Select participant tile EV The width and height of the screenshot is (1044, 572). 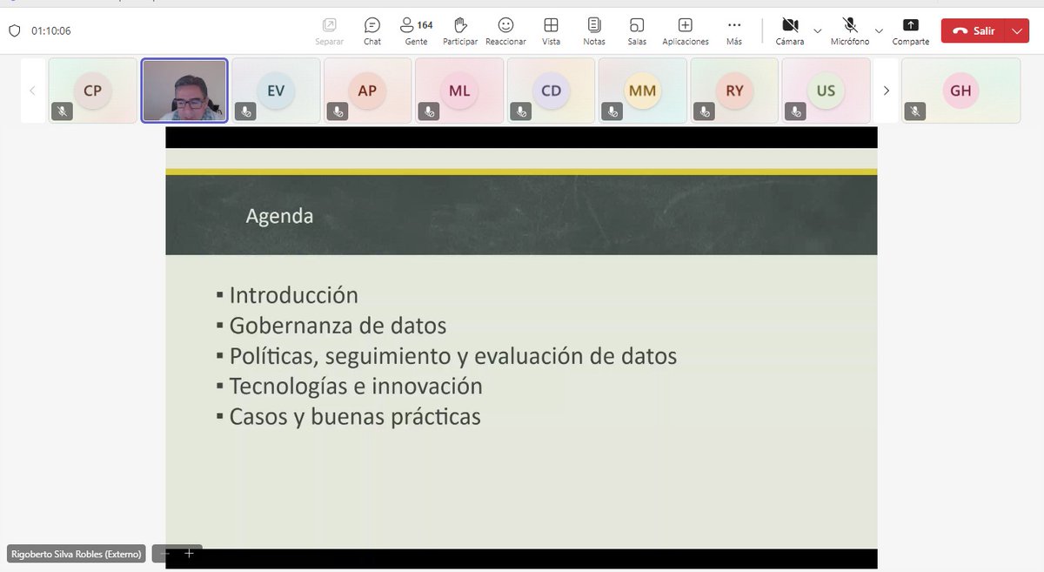[x=276, y=91]
